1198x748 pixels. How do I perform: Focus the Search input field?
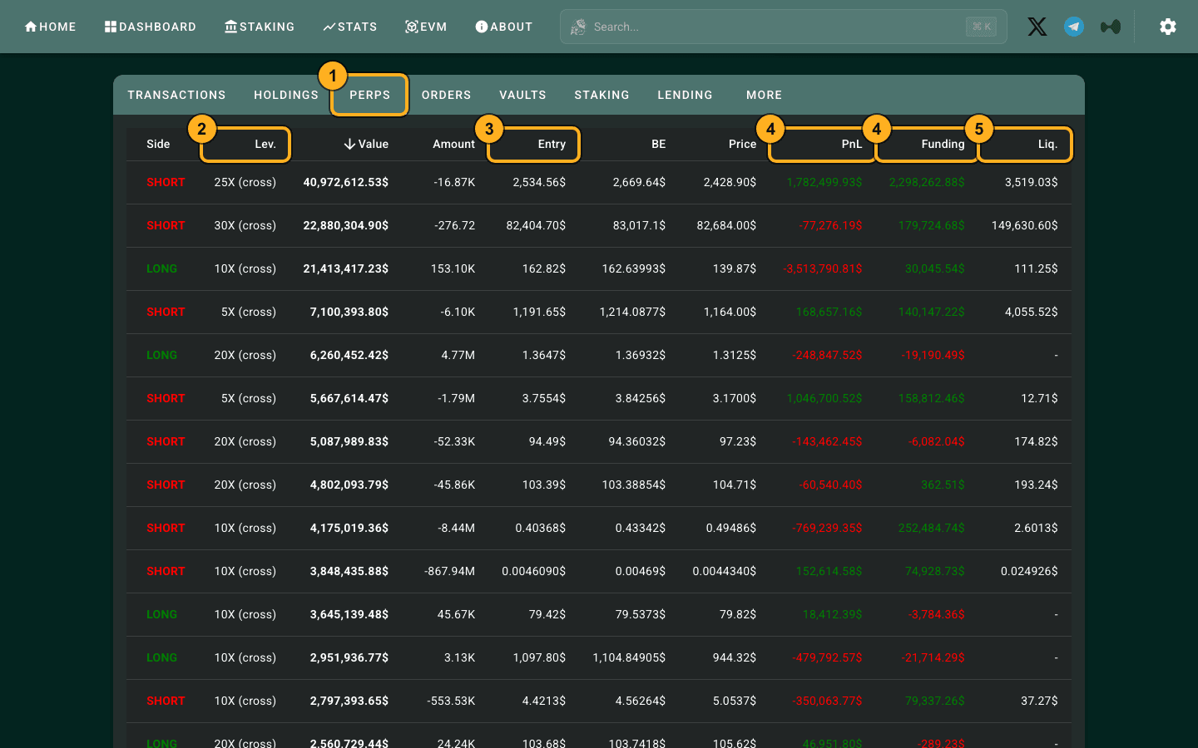point(784,27)
